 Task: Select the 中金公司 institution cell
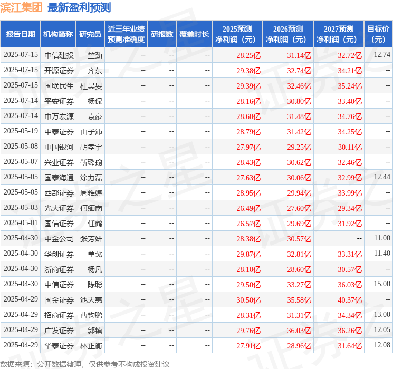pos(59,239)
